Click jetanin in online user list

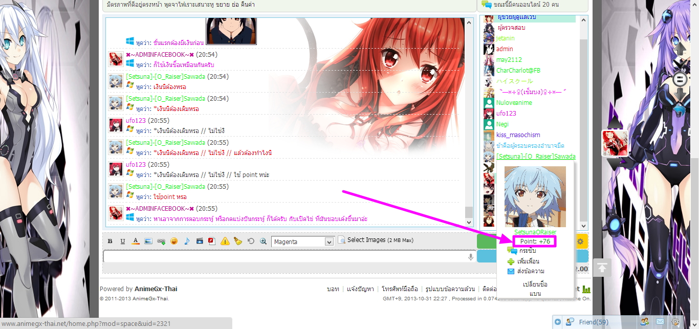tap(506, 38)
